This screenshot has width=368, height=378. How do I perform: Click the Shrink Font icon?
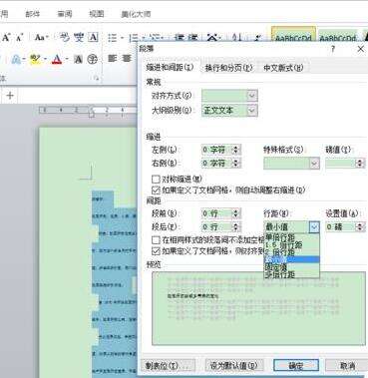click(x=19, y=38)
